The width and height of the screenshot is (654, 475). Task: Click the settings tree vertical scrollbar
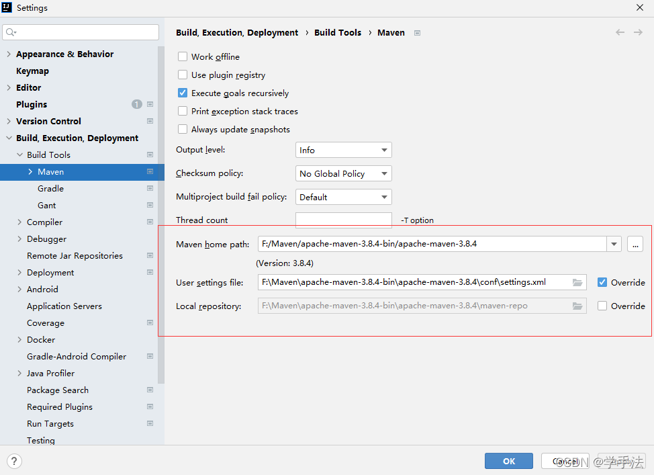click(x=161, y=215)
